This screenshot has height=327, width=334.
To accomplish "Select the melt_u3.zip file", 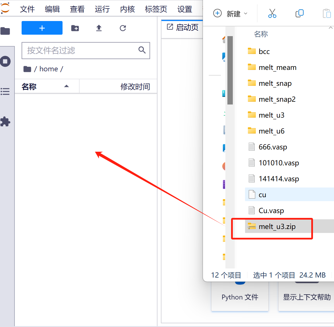I will [x=277, y=226].
